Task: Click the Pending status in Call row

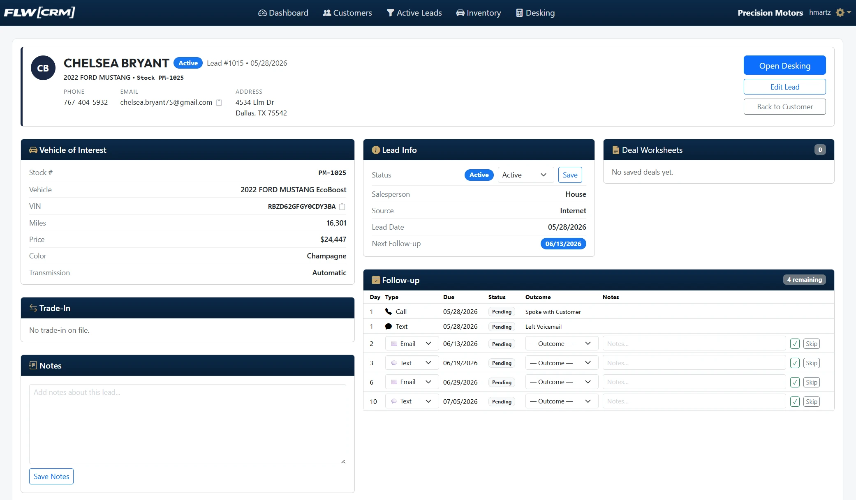Action: (502, 312)
